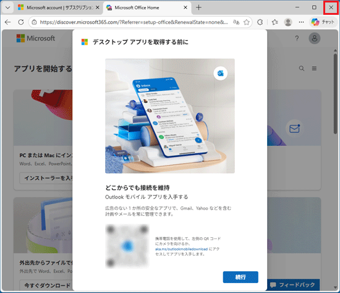This screenshot has height=293, width=340.
Task: Click the どこからでも接続を維持 heading
Action: pos(137,187)
